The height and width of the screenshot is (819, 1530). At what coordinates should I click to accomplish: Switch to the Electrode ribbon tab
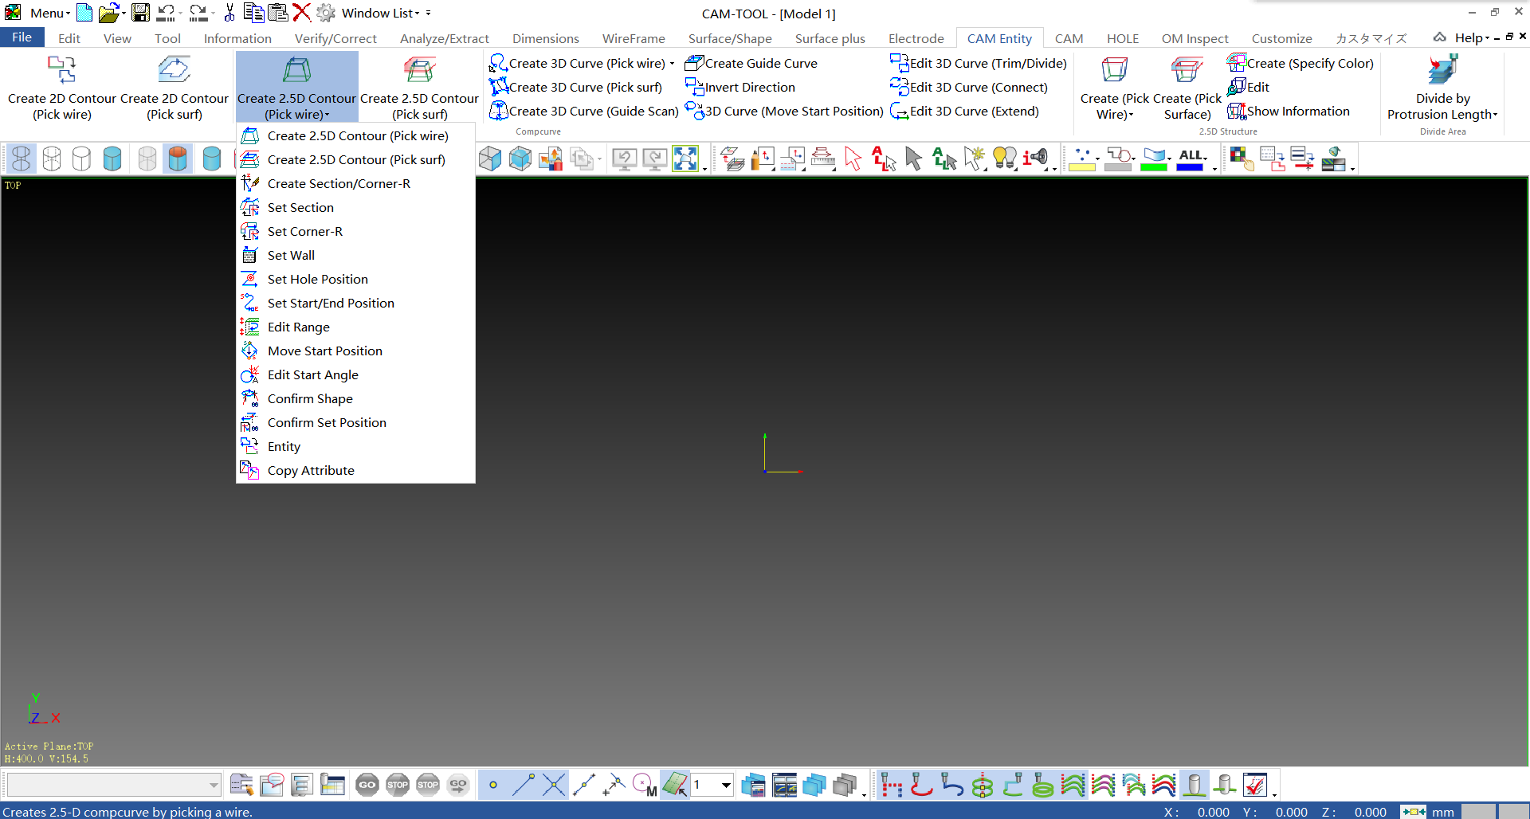916,38
